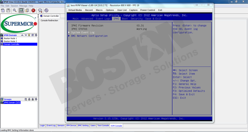
Task: Expand System Event Log submenu arrow
Action: pos(69,32)
